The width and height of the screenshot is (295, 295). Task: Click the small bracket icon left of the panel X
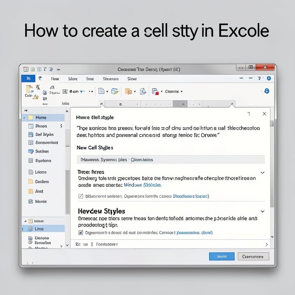[x=249, y=114]
